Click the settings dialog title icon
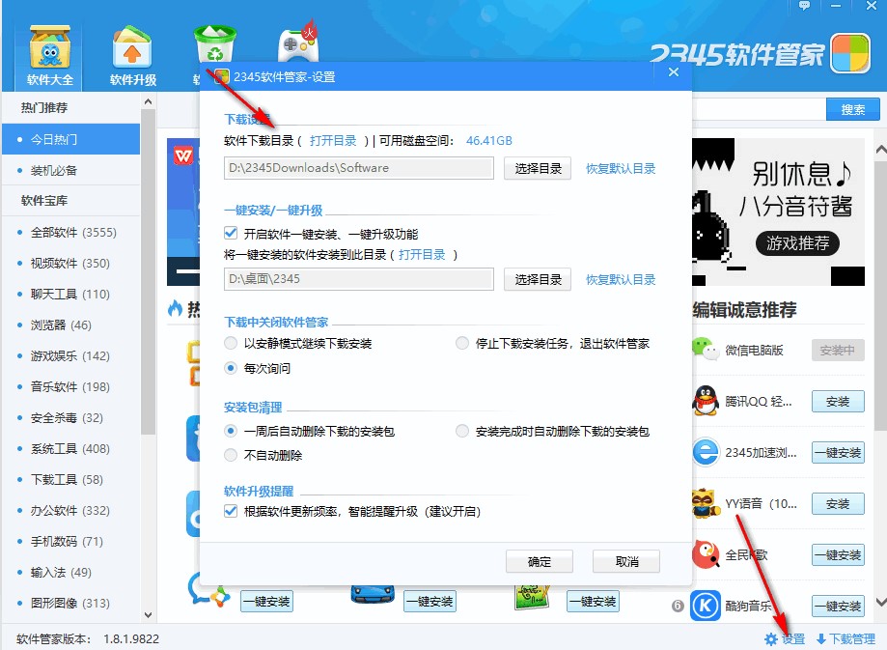 tap(221, 77)
